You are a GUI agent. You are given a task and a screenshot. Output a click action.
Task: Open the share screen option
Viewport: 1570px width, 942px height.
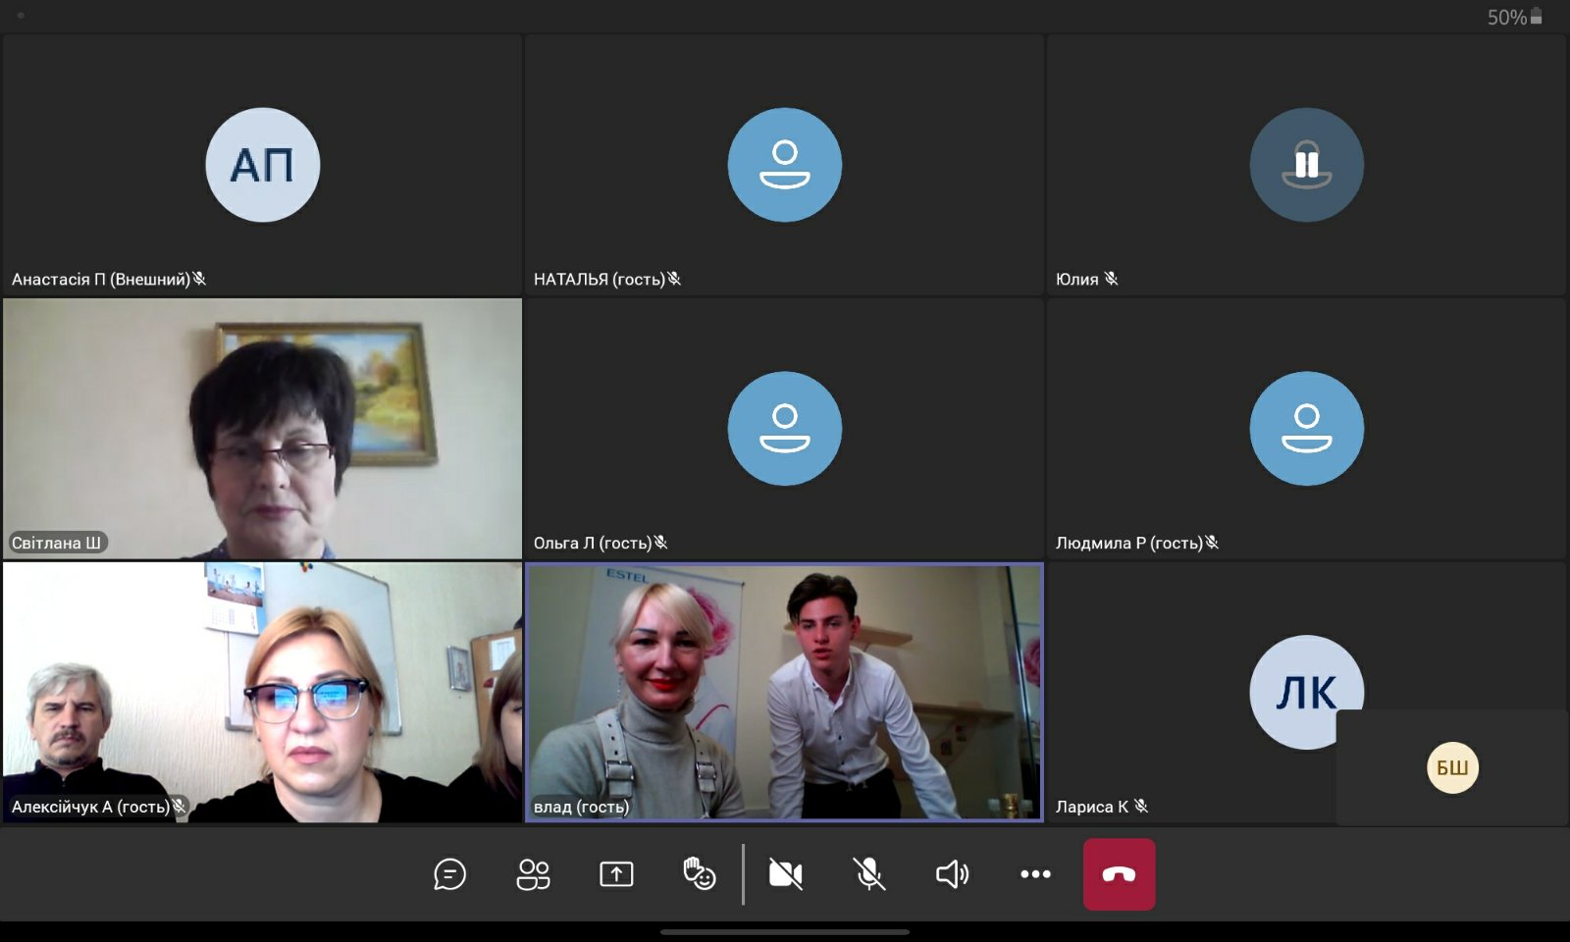pyautogui.click(x=616, y=873)
